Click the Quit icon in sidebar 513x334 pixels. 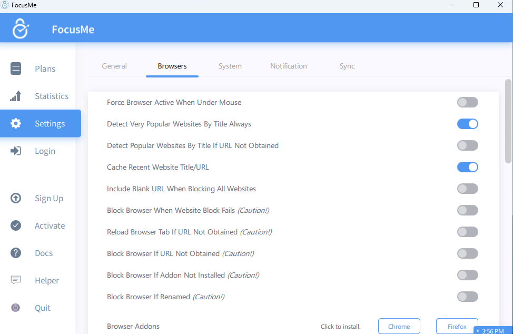click(x=16, y=308)
